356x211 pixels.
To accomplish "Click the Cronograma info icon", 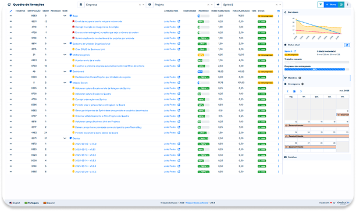I will (x=302, y=84).
